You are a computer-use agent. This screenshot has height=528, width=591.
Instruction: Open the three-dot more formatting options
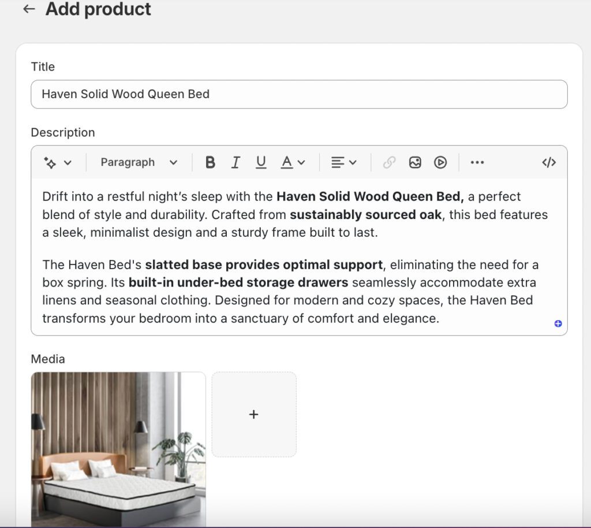477,163
